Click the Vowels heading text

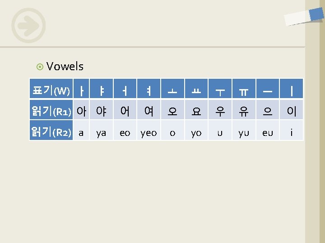(x=65, y=67)
